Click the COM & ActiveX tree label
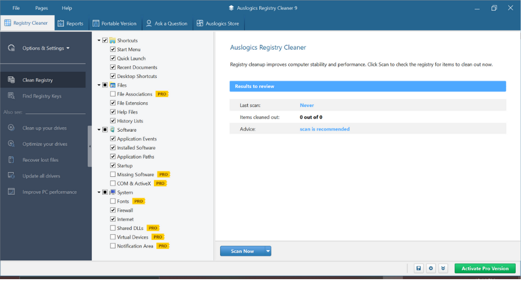 (134, 183)
